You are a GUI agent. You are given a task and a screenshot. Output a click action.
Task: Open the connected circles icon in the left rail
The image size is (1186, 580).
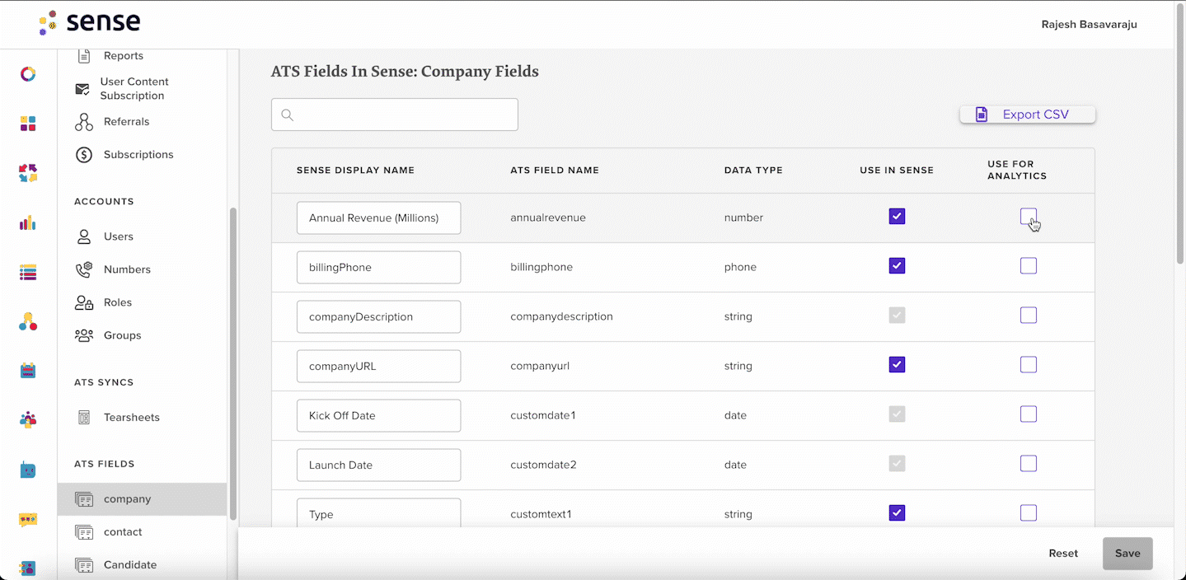28,321
